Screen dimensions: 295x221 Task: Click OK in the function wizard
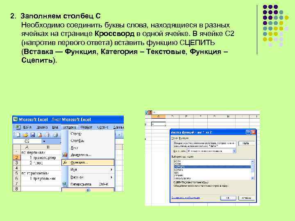click(x=228, y=198)
